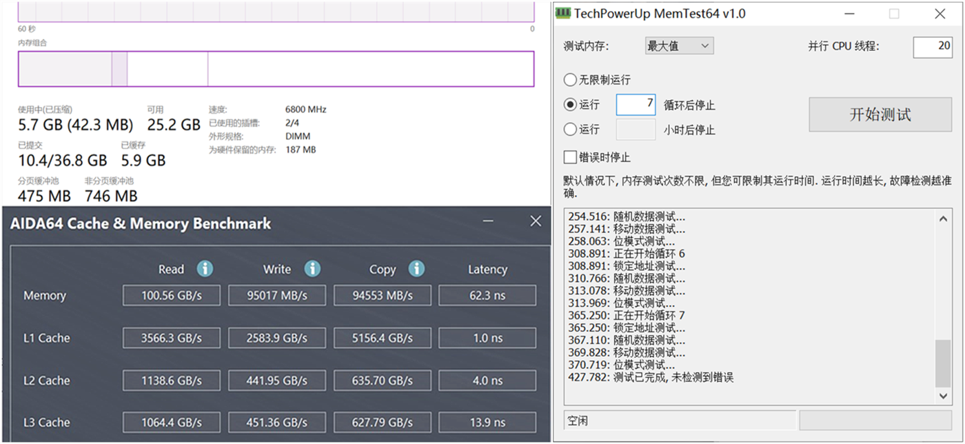Click the 正在开始循环 7 log entry
965x444 pixels.
pos(627,315)
